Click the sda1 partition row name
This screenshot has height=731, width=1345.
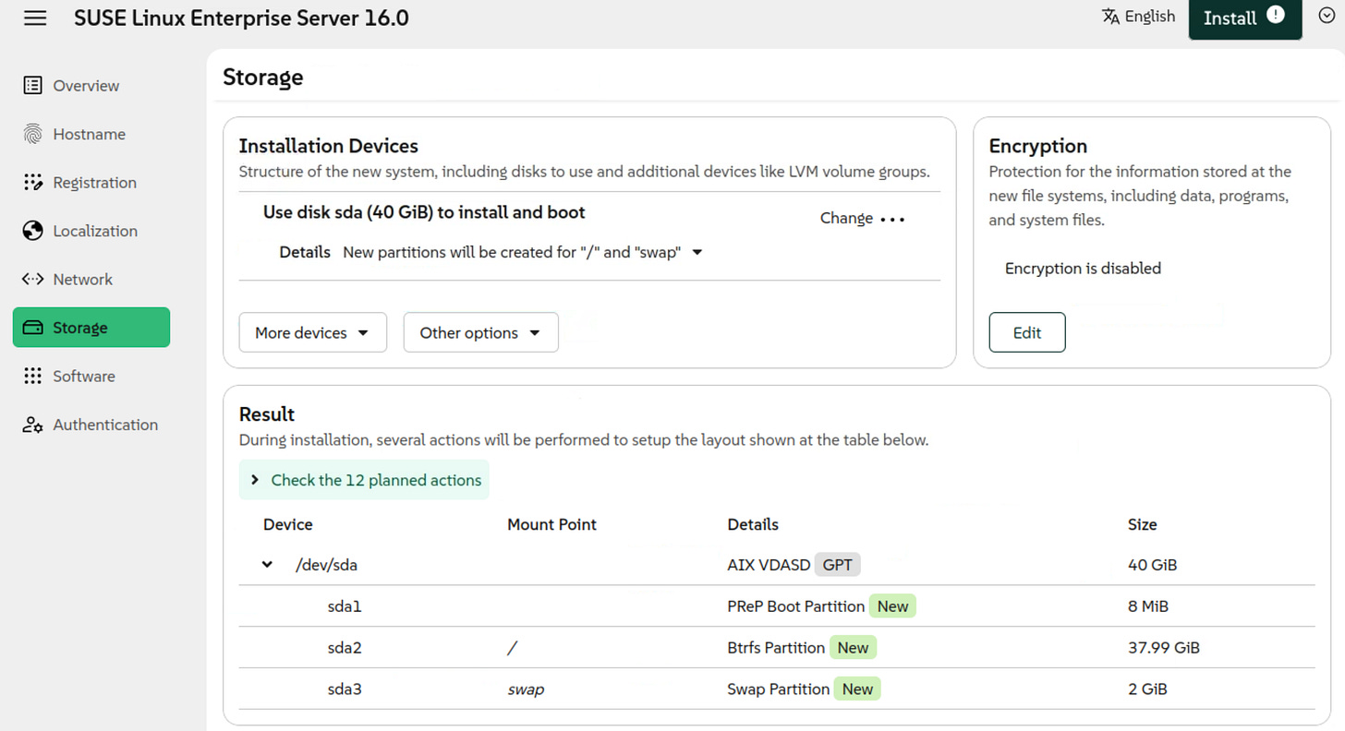pos(345,606)
